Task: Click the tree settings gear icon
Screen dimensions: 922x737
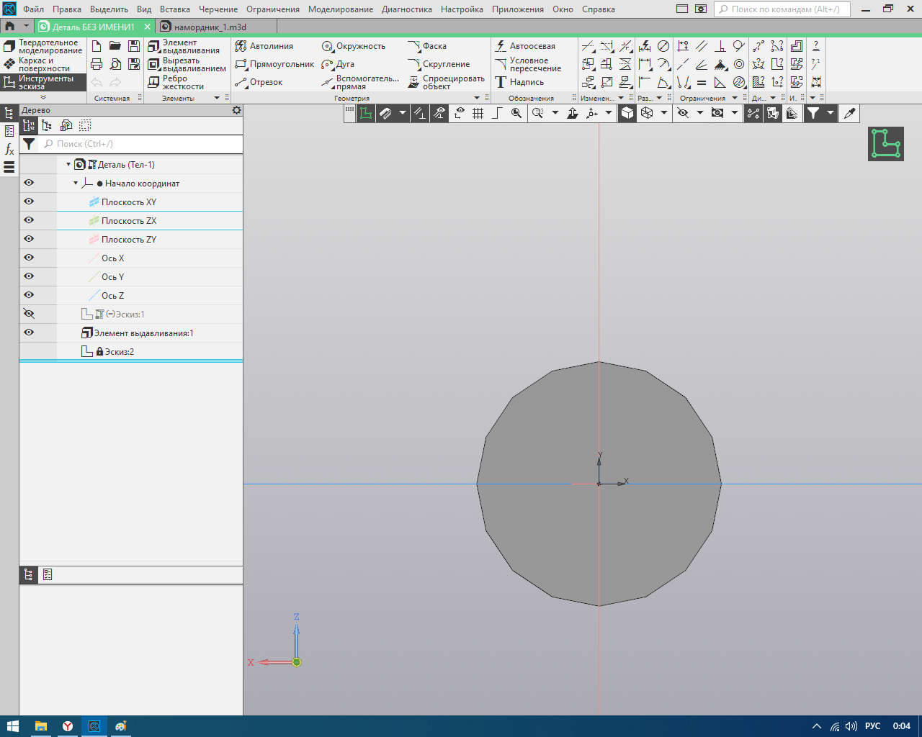Action: click(x=236, y=110)
